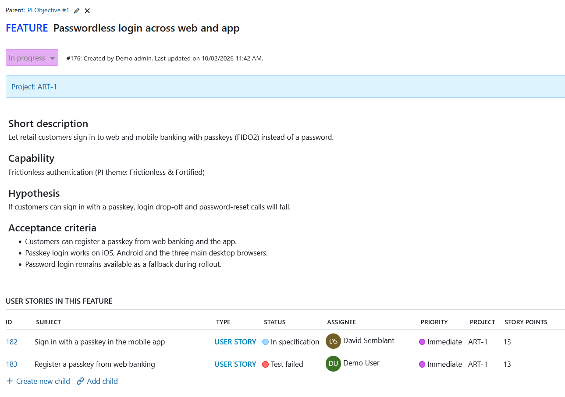
Task: Open work package ID 182
Action: [x=12, y=342]
